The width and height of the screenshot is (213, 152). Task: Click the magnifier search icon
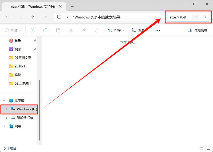click(x=205, y=17)
